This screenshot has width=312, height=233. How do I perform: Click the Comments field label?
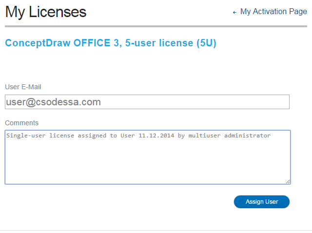[x=21, y=123]
